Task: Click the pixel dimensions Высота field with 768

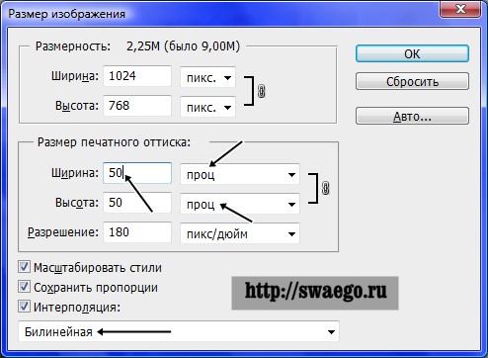Action: pos(137,106)
